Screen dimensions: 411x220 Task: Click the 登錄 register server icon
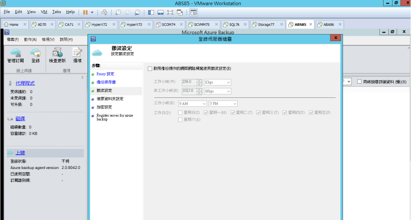(35, 53)
